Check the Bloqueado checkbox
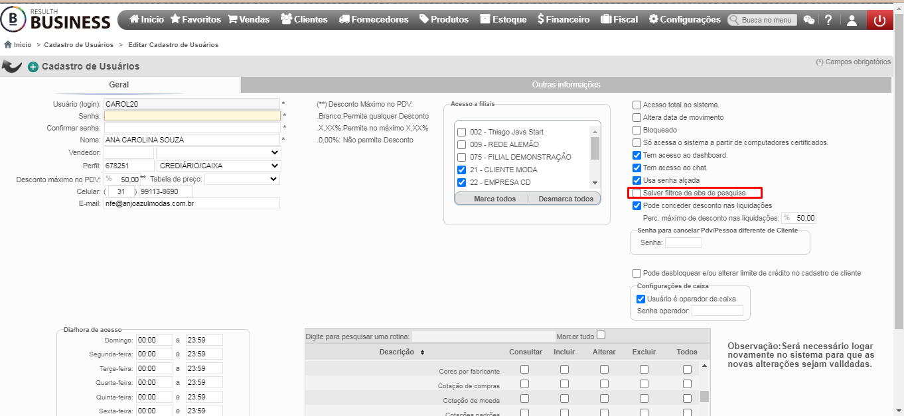 coord(637,130)
